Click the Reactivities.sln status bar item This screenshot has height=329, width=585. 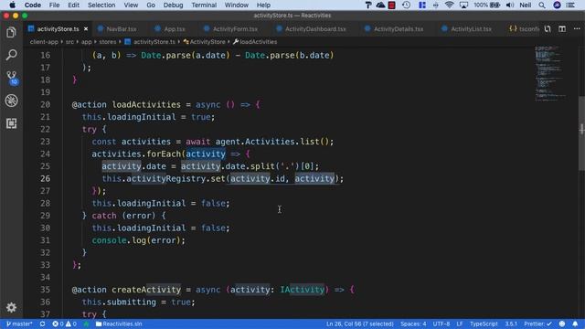pos(119,324)
